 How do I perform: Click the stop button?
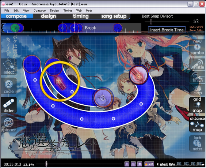tap(140, 164)
